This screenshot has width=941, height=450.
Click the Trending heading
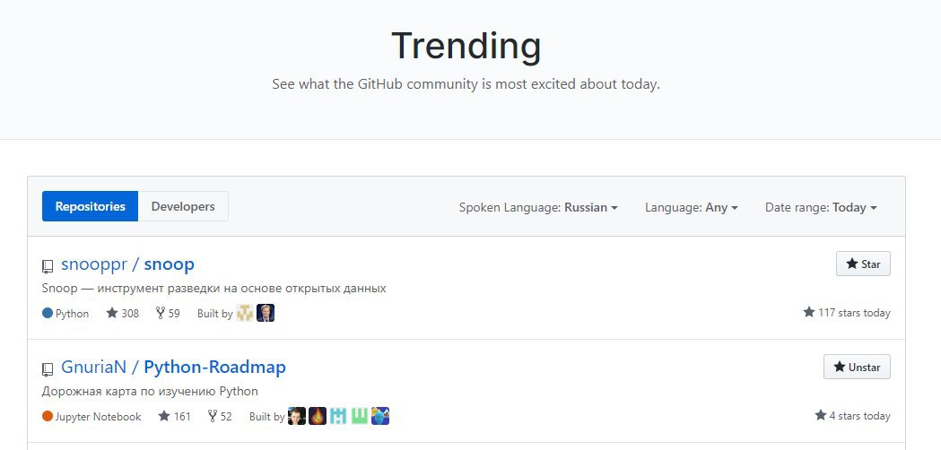[x=466, y=47]
